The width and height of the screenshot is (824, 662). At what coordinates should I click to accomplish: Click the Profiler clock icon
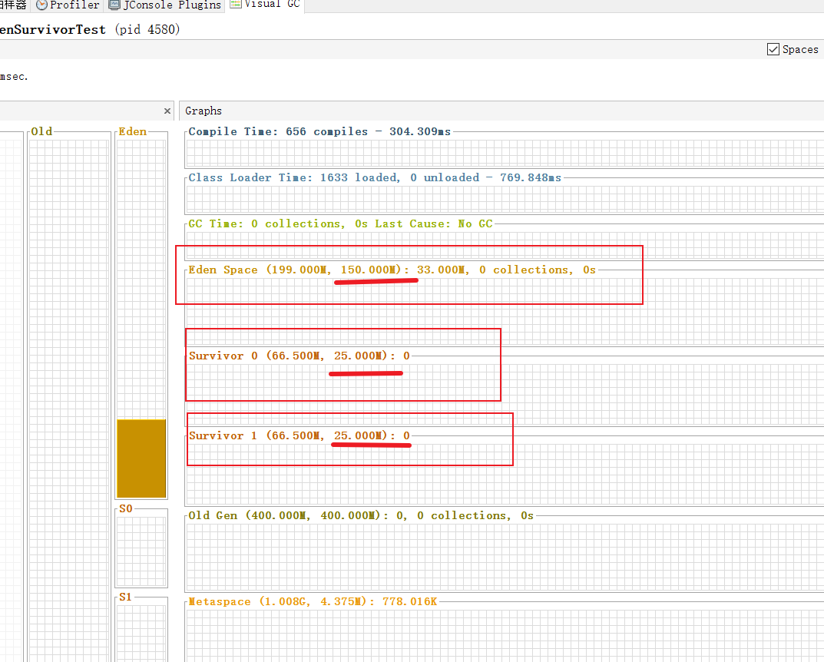tap(41, 5)
